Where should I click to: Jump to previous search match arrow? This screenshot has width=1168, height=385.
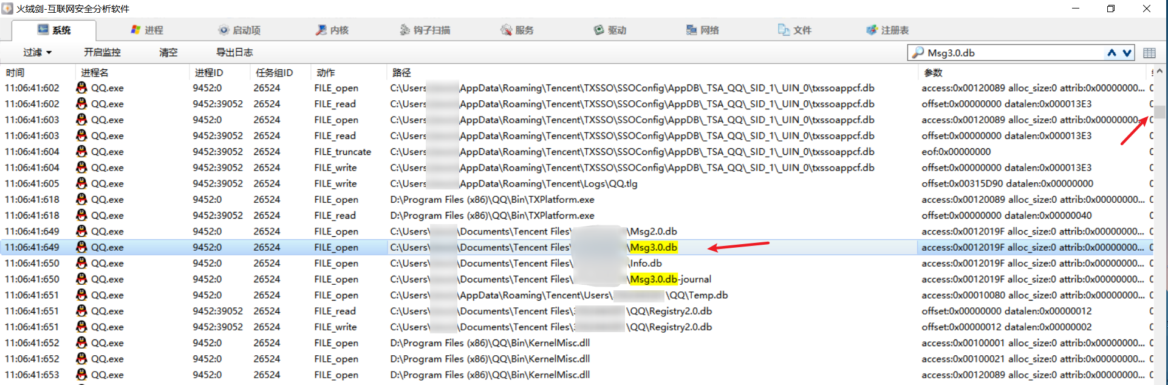pos(1112,53)
